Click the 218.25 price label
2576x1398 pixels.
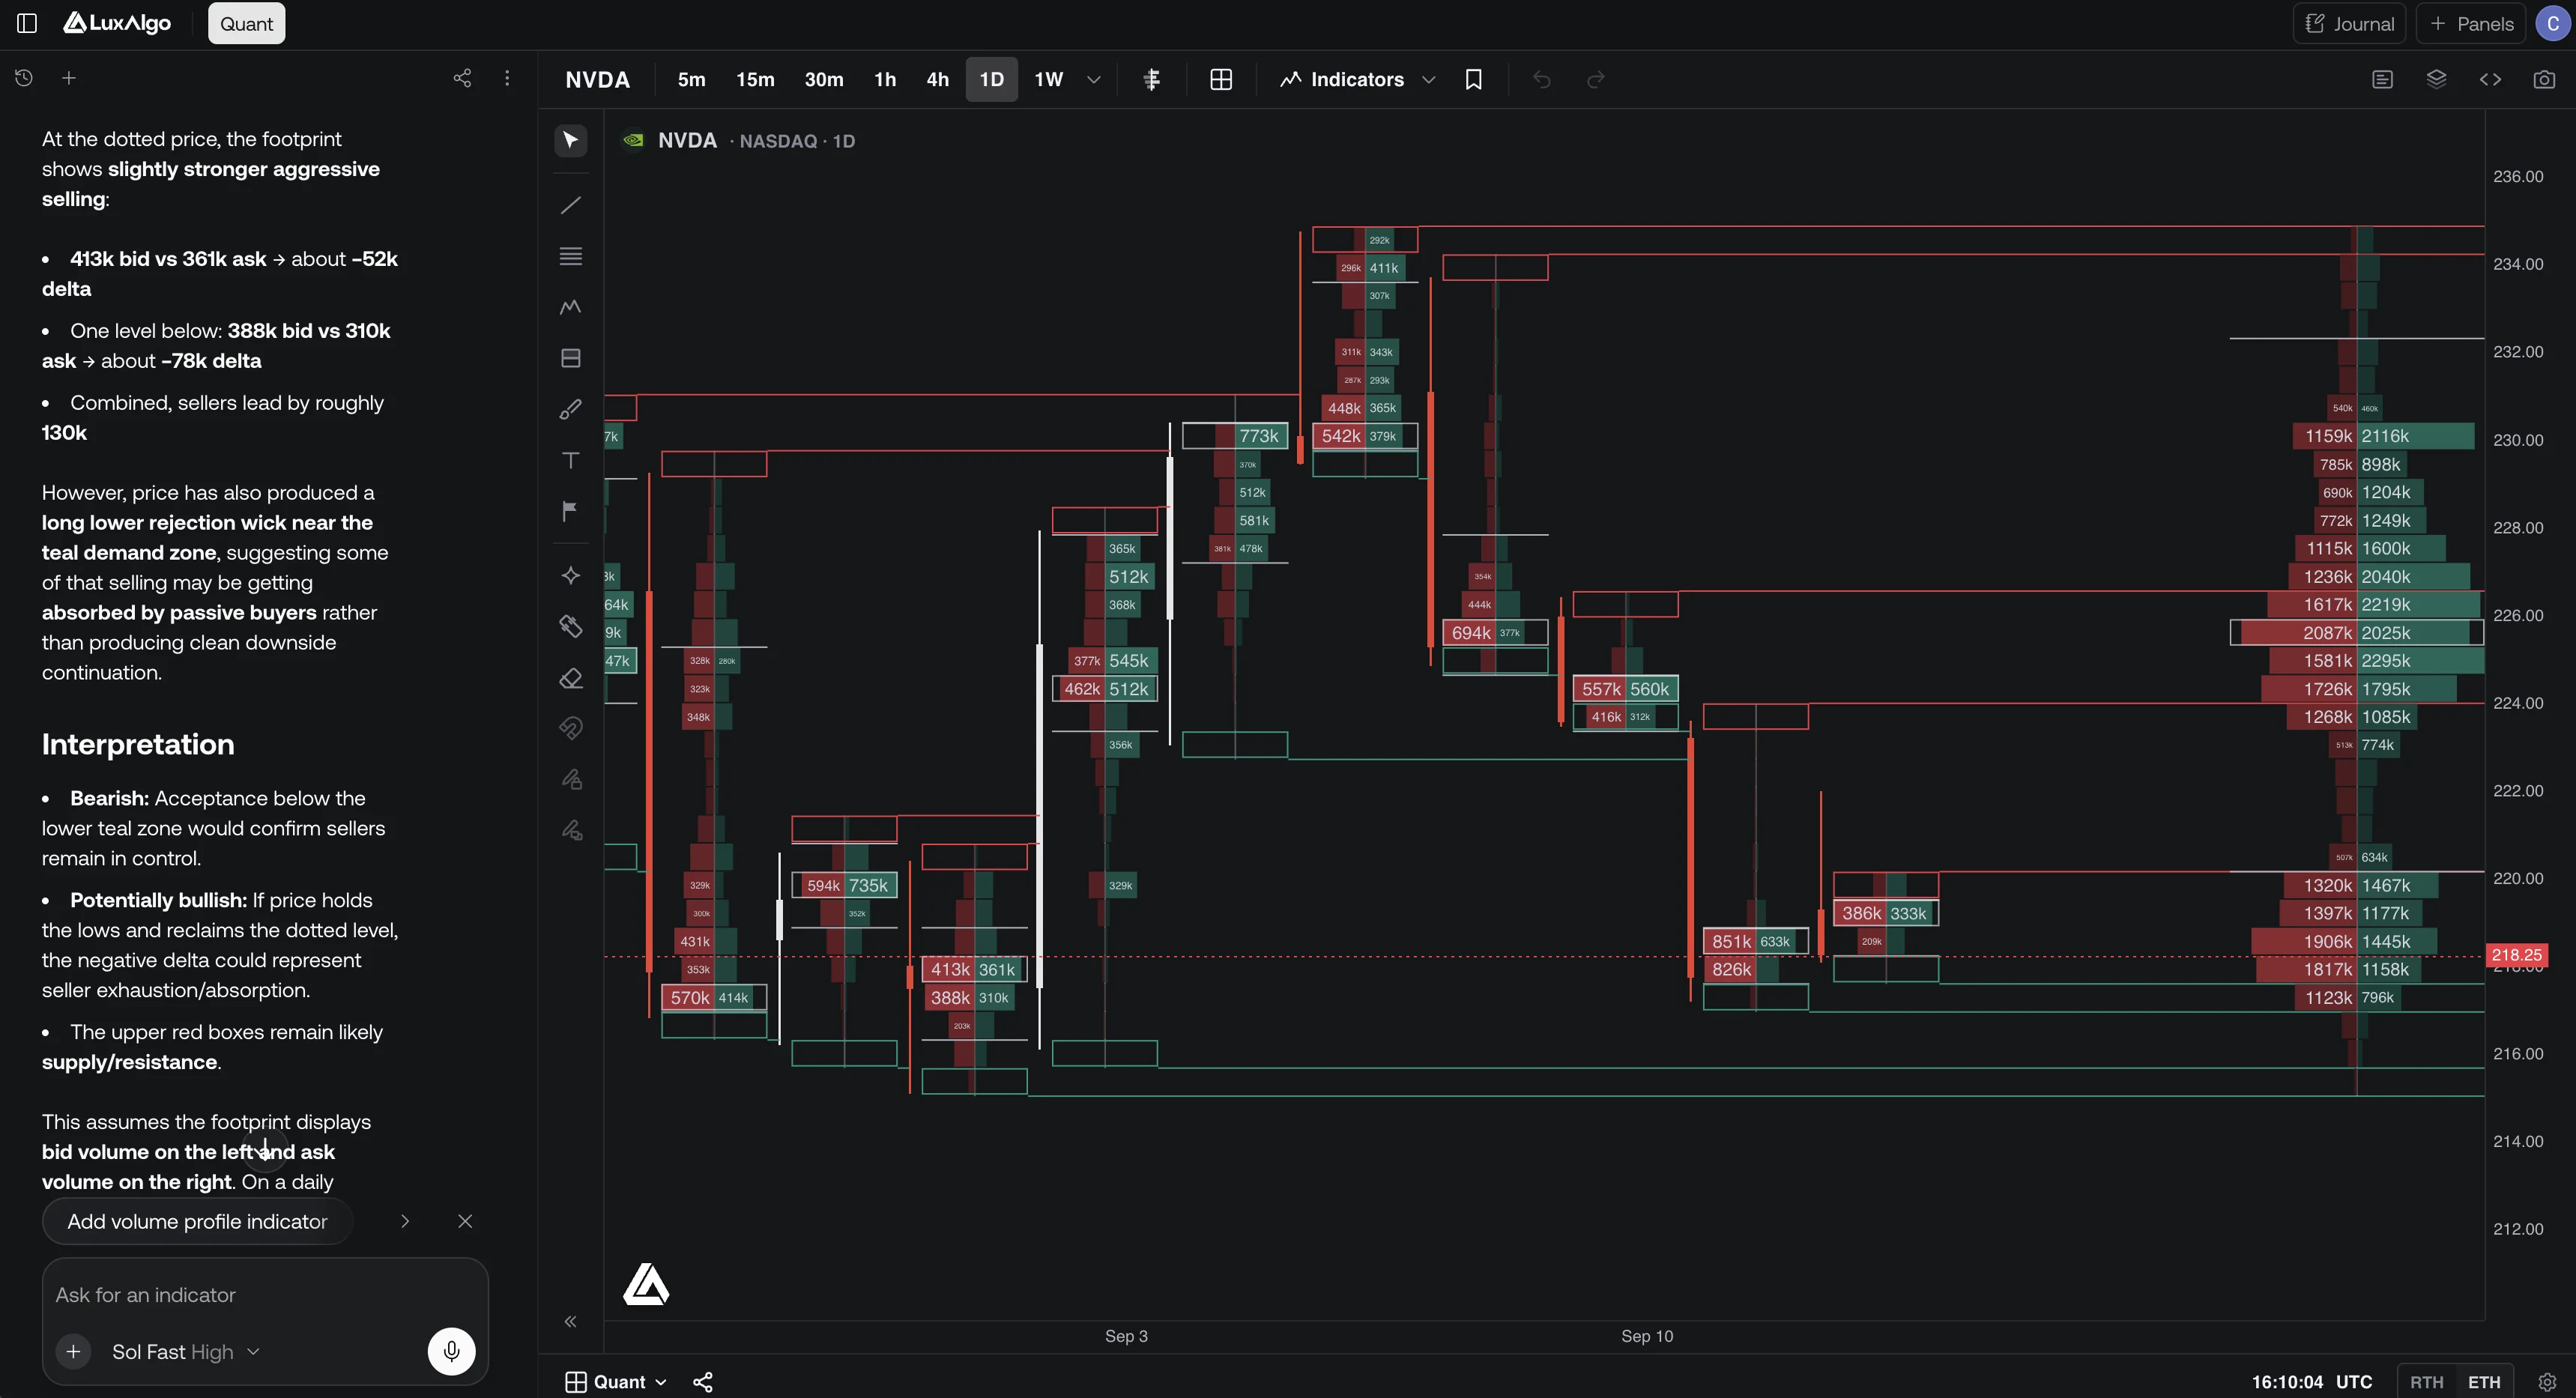pos(2516,955)
